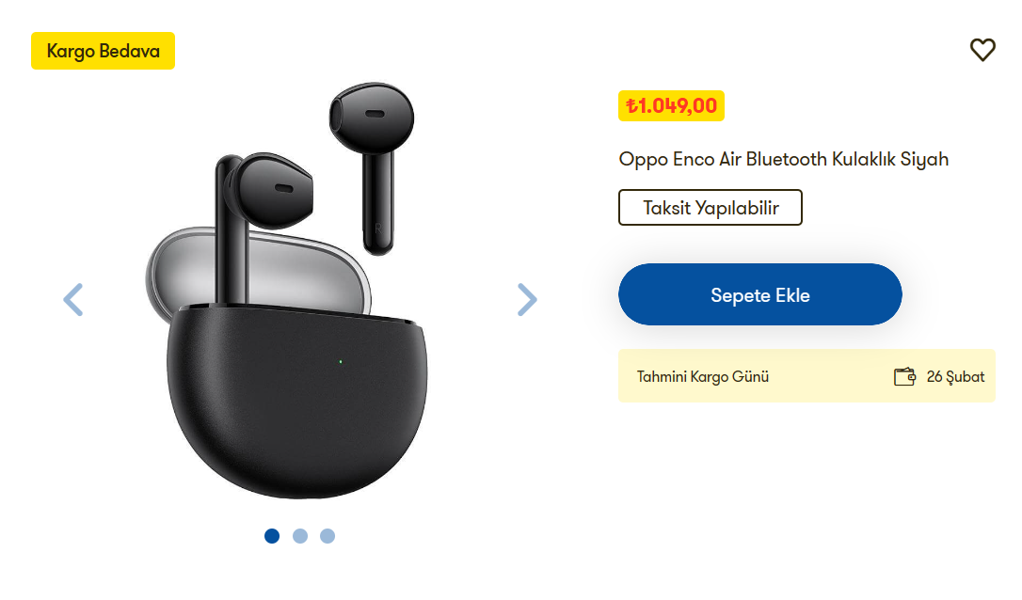Click the ₺1.049,00 price tag
The image size is (1022, 600).
(x=671, y=105)
